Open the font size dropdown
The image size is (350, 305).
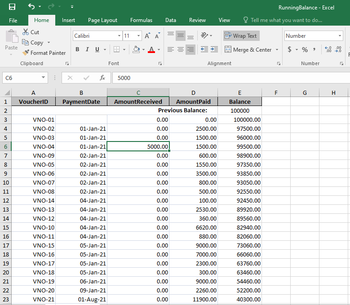pos(139,35)
